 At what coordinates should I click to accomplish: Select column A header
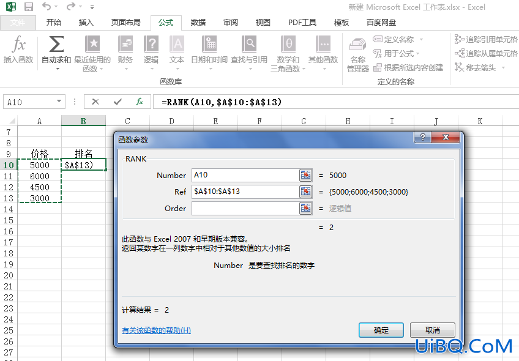39,121
